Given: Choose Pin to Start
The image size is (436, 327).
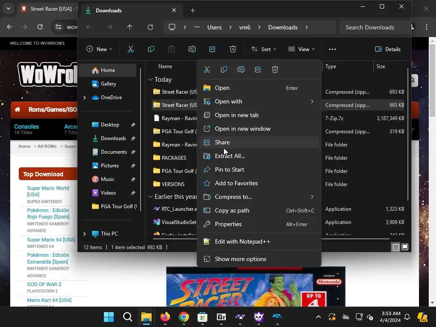Looking at the screenshot, I should [x=259, y=169].
